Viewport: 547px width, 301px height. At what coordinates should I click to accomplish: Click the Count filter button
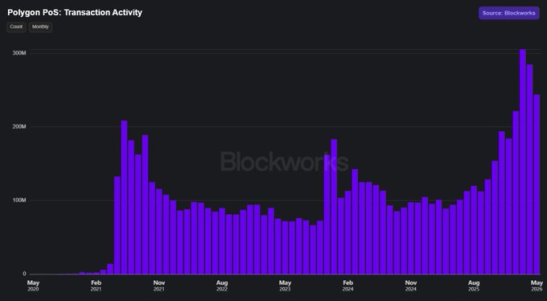tap(16, 27)
